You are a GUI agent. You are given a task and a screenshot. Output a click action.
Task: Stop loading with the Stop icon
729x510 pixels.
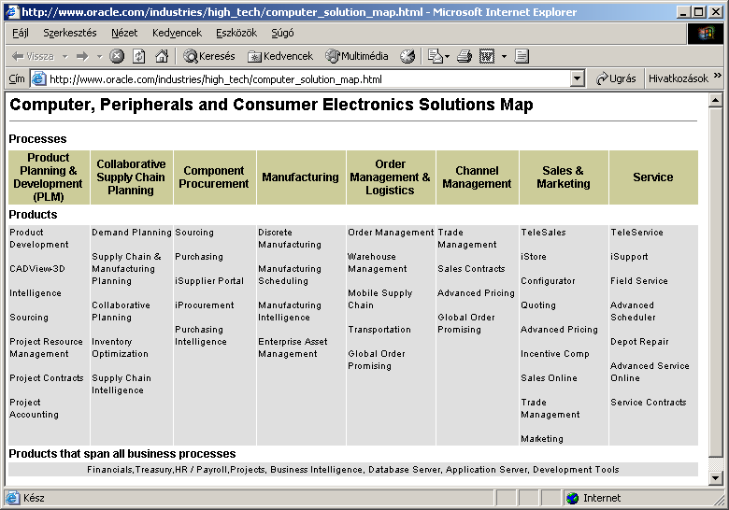coord(117,56)
